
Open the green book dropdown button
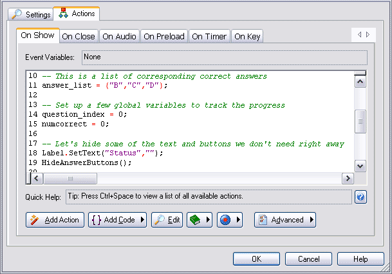coord(200,220)
